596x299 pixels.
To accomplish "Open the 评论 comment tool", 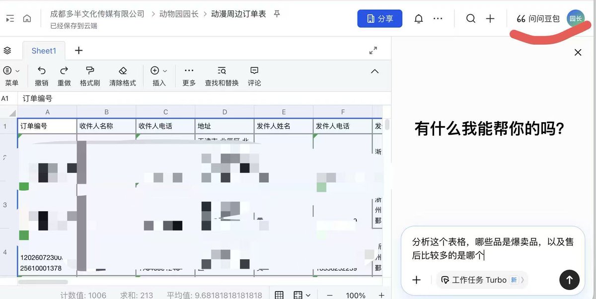I will click(254, 76).
